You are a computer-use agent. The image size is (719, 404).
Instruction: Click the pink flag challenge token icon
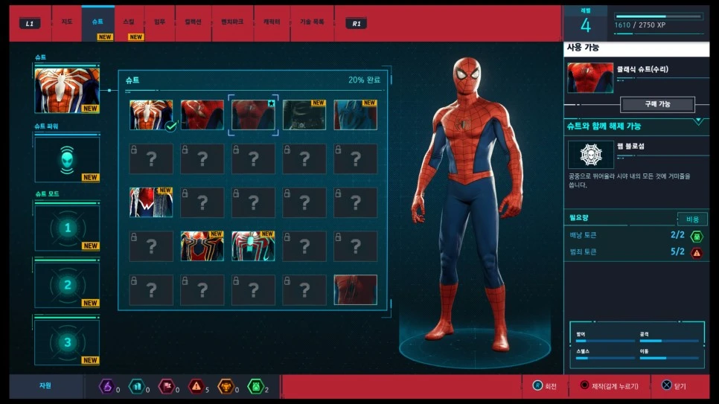166,387
